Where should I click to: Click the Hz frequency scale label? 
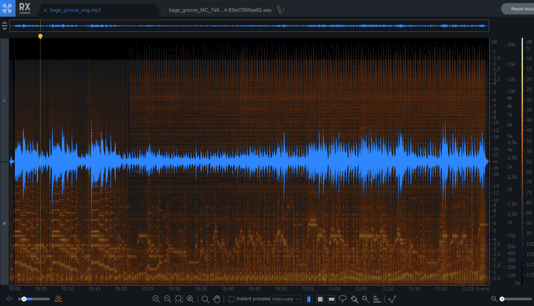518,283
